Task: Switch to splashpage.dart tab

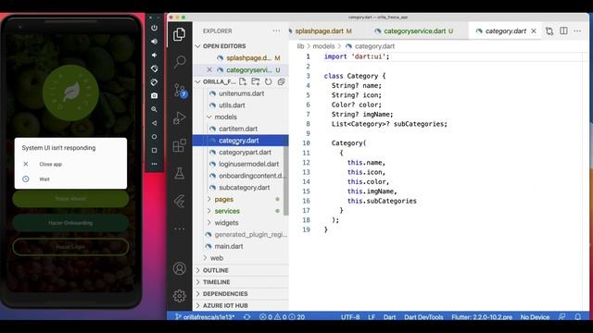Action: pyautogui.click(x=323, y=31)
